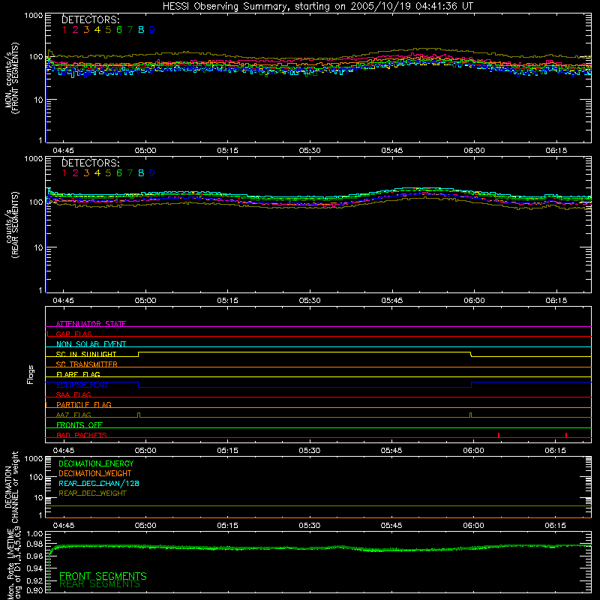Click the SC_IN_SUNLIGHT flag label
Viewport: 600px width, 600px height.
[86, 354]
